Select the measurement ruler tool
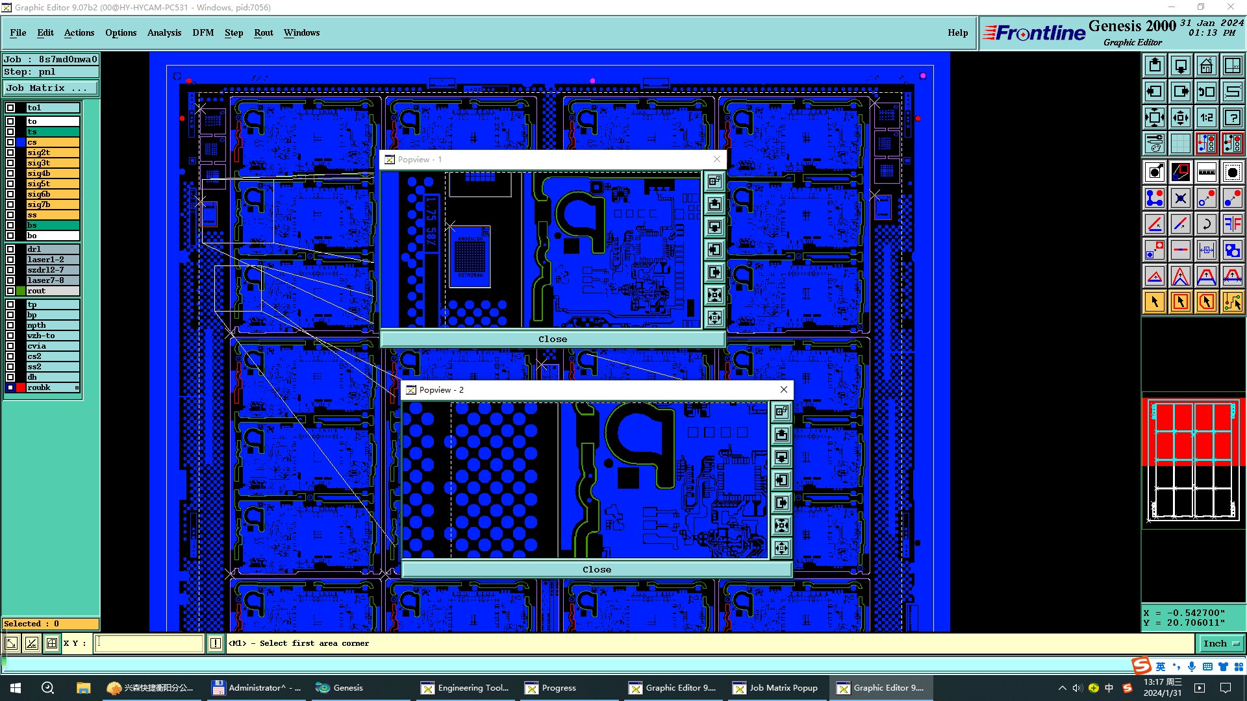This screenshot has height=701, width=1247. pyautogui.click(x=1206, y=172)
